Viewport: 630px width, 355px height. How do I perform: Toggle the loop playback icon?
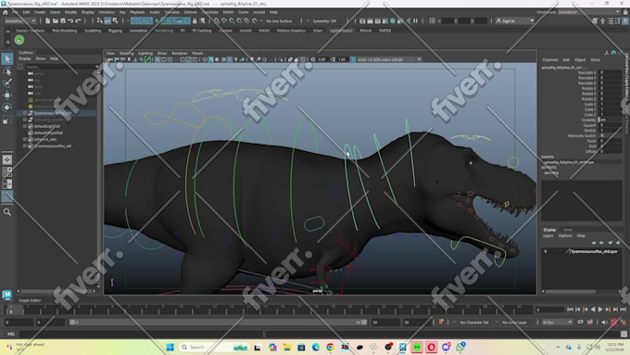[x=580, y=323]
